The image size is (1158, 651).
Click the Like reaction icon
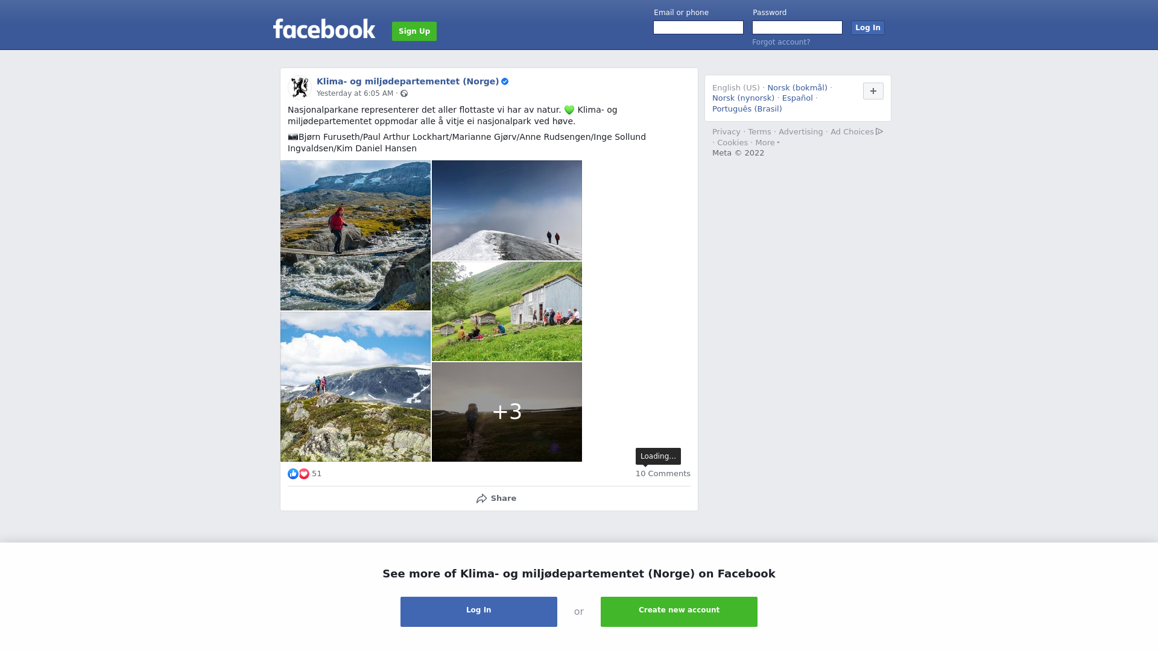point(293,474)
